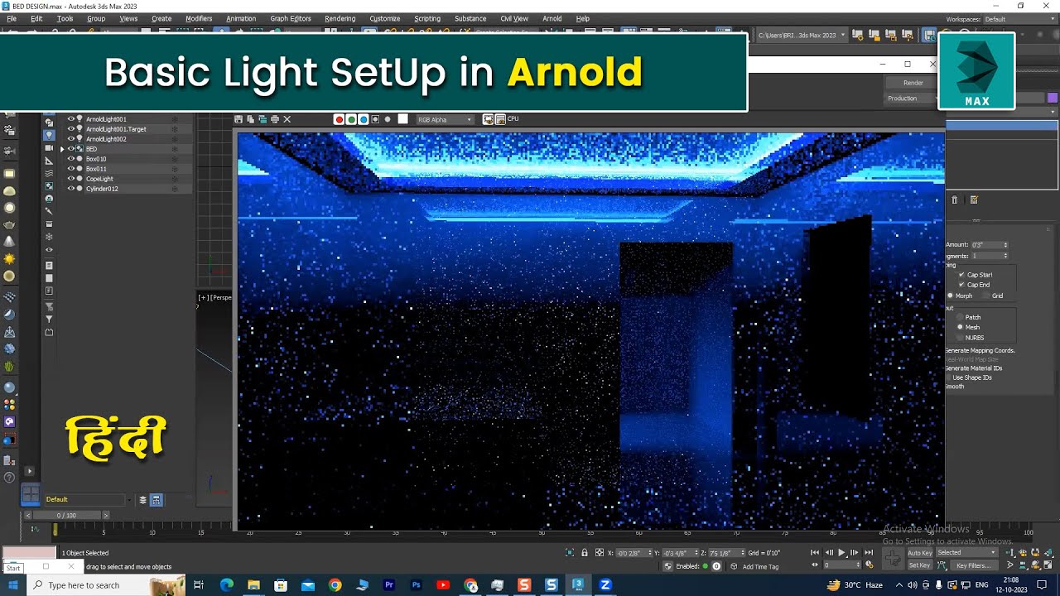The image size is (1060, 596).
Task: Hide ArnoldLight001 using its eye icon
Action: (71, 119)
